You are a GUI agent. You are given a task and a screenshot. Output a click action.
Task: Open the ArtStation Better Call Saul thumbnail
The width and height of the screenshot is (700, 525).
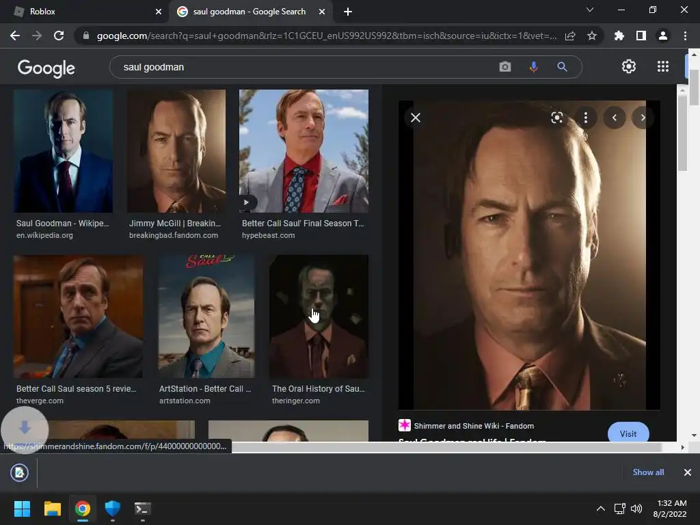pos(206,317)
